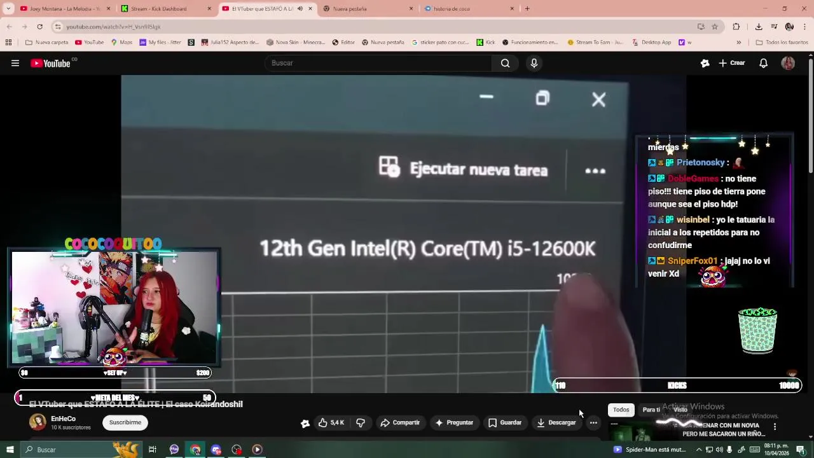Open the Maps bookmark

click(x=121, y=43)
